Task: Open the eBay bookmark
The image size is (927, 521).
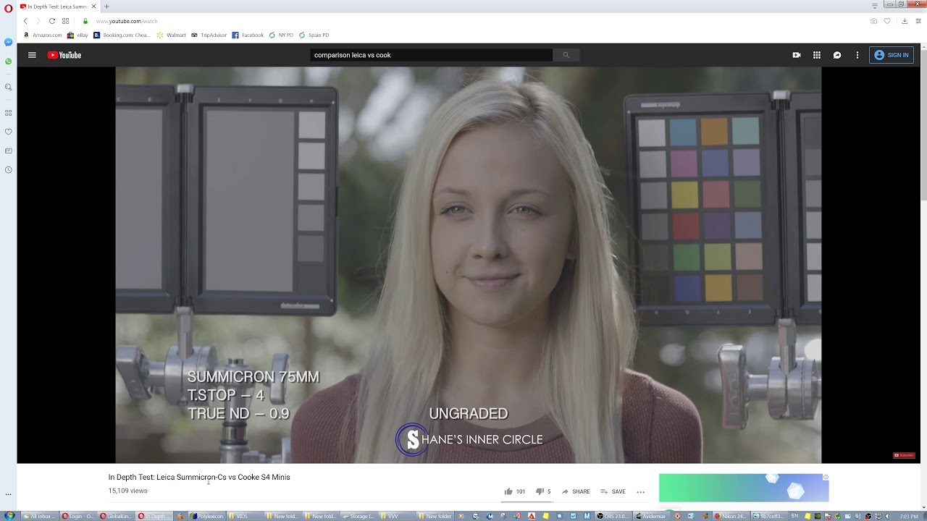Action: 77,35
